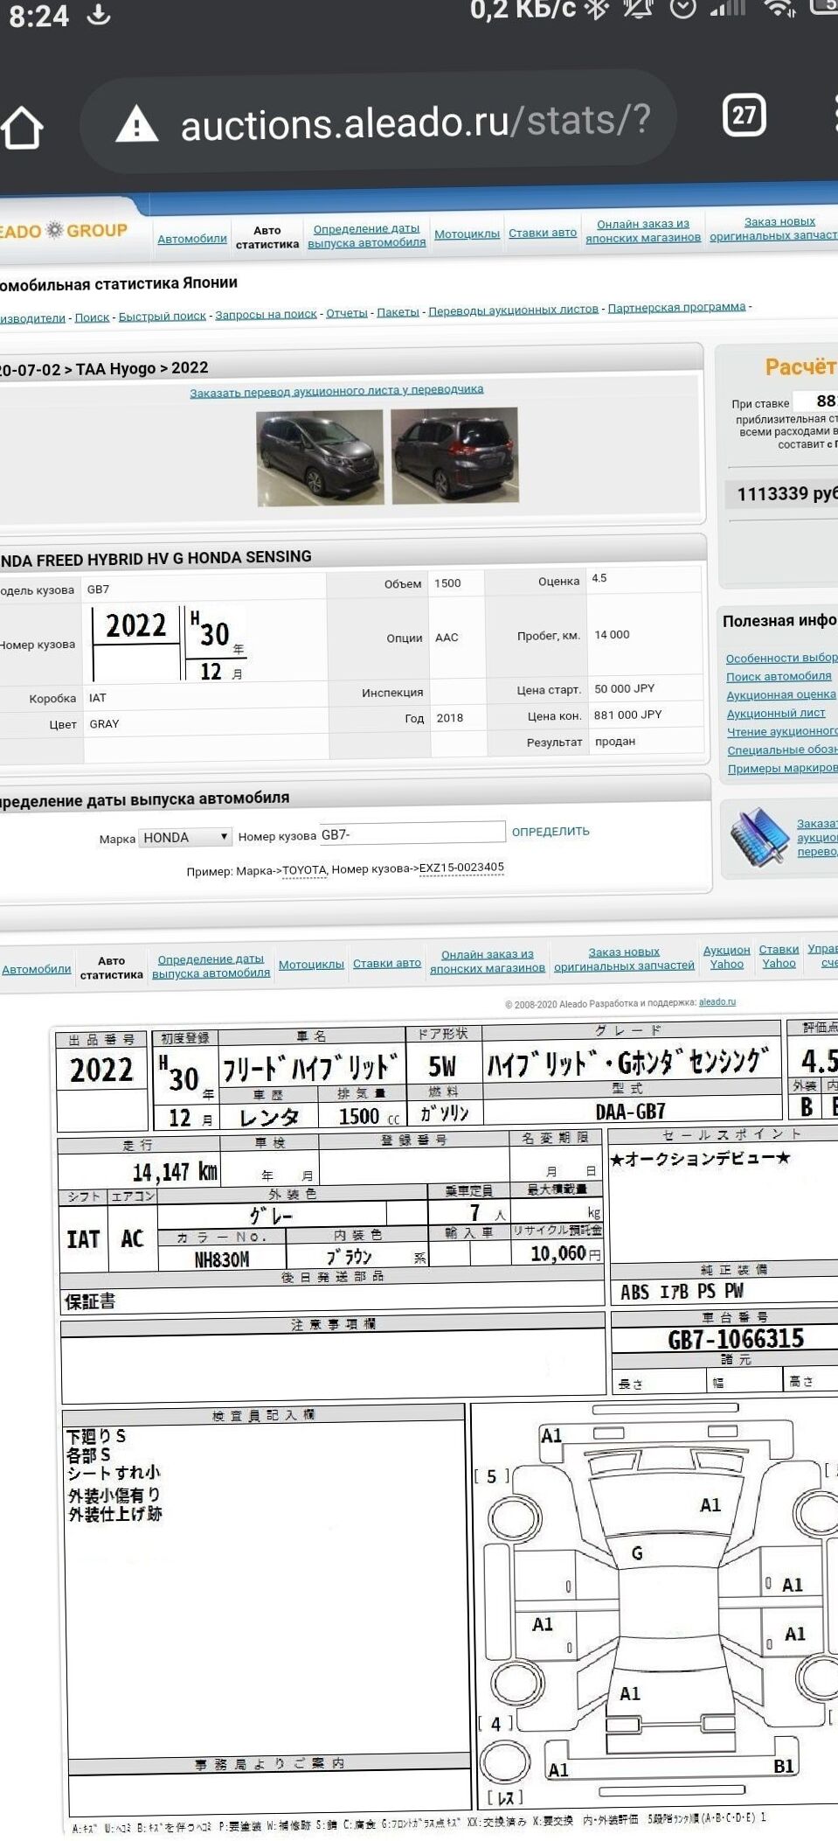Click the example brand TOYOTA link
Screen dimensions: 838x1841
tap(304, 870)
